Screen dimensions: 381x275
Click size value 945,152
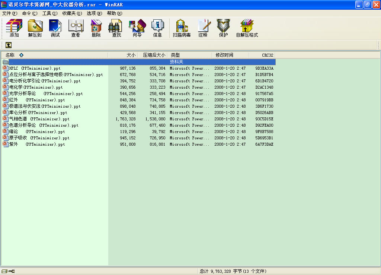[x=128, y=138]
